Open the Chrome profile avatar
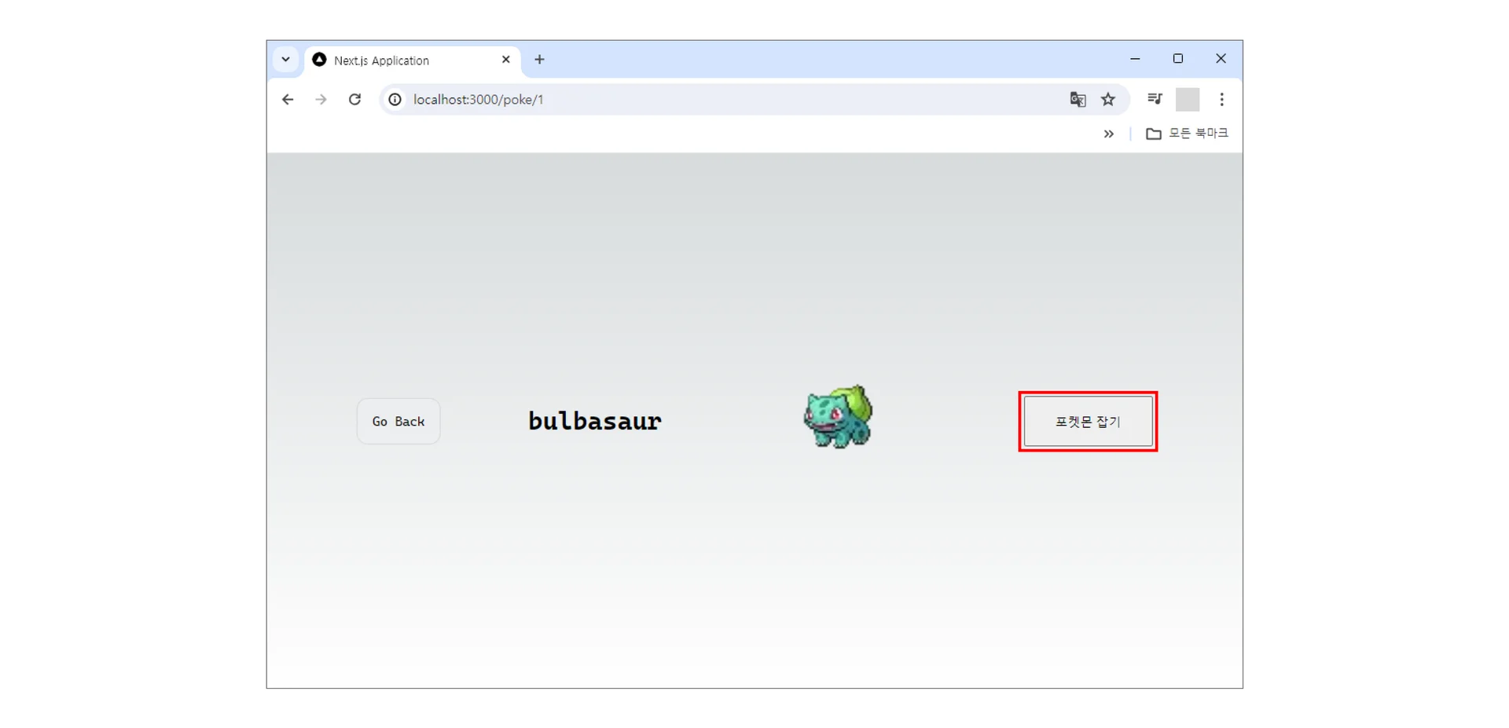Viewport: 1509px width, 728px height. (1188, 100)
